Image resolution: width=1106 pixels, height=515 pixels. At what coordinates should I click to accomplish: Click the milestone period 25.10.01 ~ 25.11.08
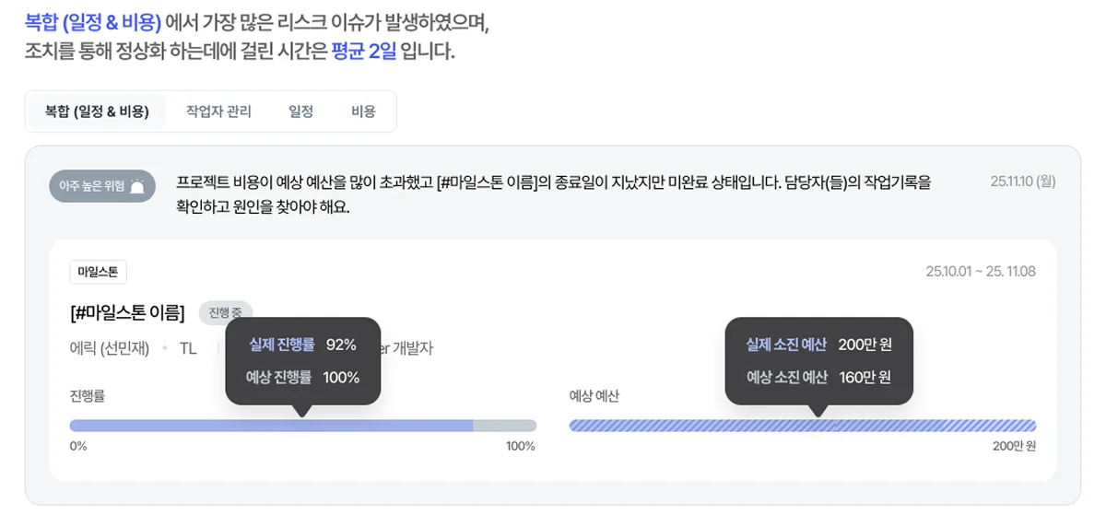(x=981, y=272)
